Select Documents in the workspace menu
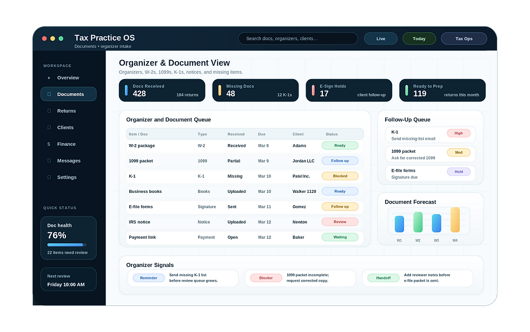Viewport: 530px width, 332px height. pos(69,94)
